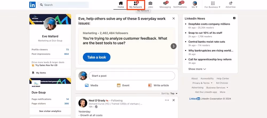Screen dimensions: 267x118
Task: Open the Dux-Soup page name link
Action: [x=39, y=92]
